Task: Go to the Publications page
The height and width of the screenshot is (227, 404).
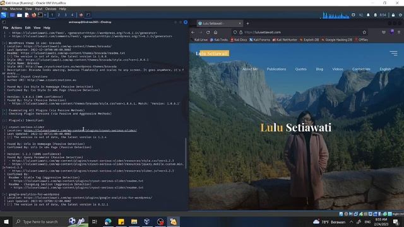Action: [276, 69]
